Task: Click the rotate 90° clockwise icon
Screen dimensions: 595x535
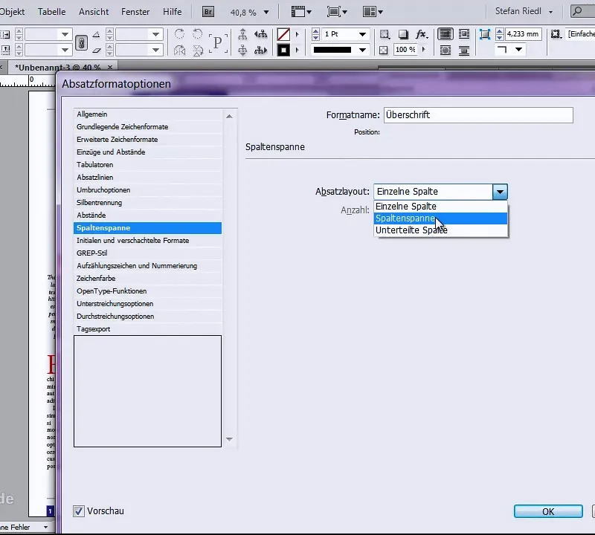Action: pyautogui.click(x=179, y=34)
